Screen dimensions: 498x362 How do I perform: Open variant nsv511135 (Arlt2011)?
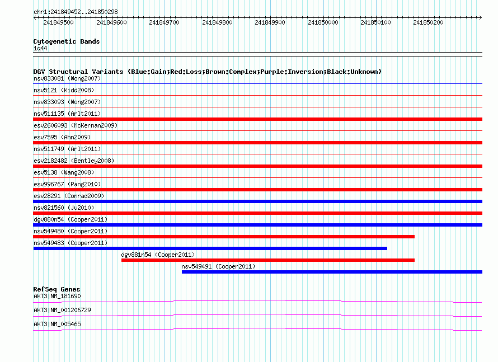click(67, 114)
